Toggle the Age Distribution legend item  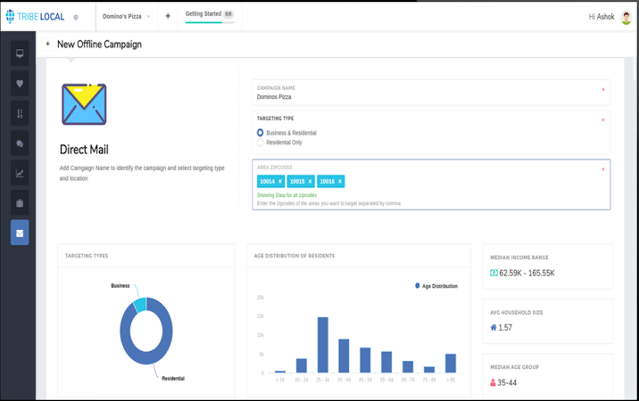(x=436, y=286)
